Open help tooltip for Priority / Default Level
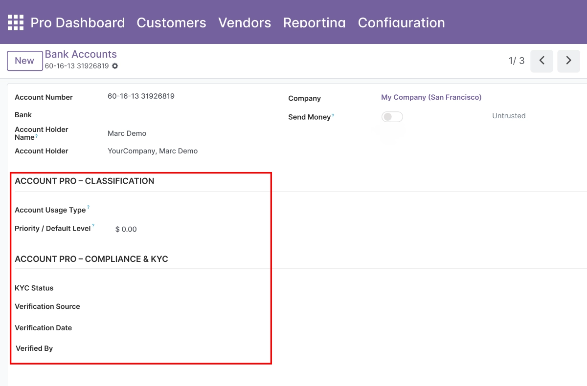Image resolution: width=587 pixels, height=386 pixels. 93,227
